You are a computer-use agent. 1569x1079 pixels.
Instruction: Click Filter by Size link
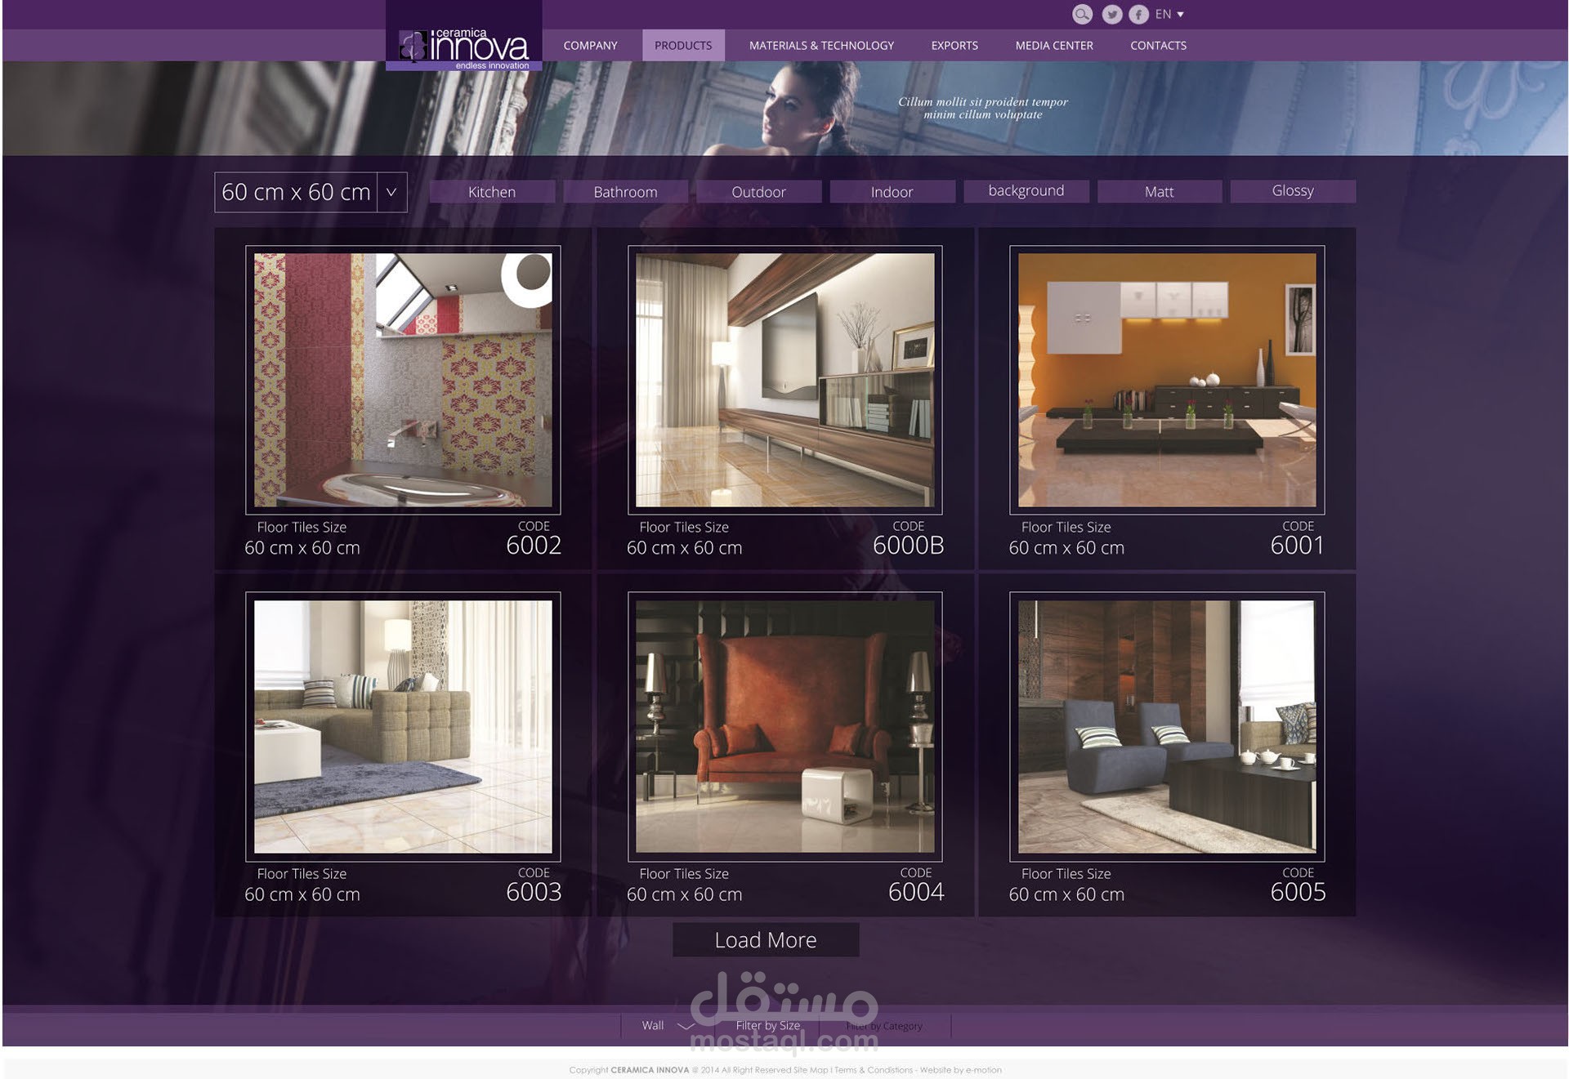coord(767,1025)
